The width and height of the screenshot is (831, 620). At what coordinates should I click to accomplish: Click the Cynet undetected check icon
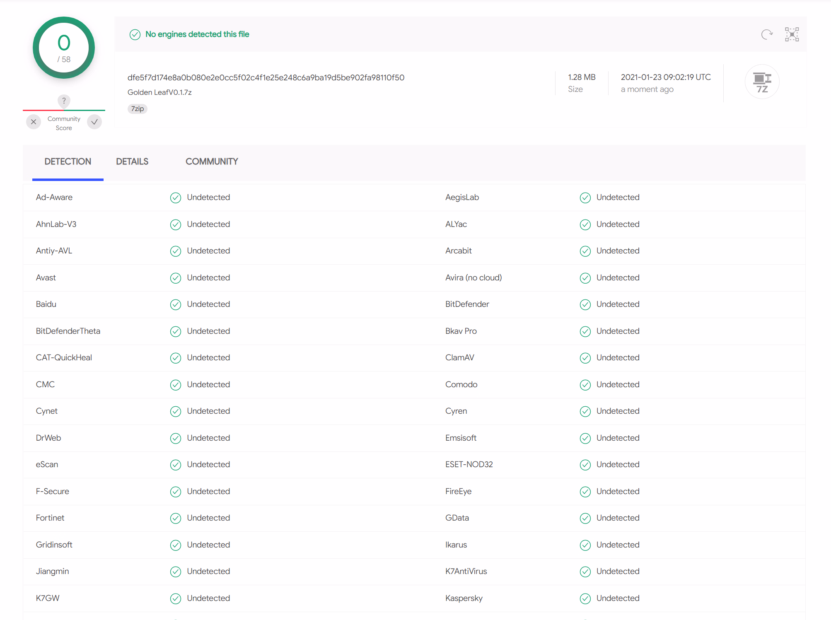(x=176, y=411)
